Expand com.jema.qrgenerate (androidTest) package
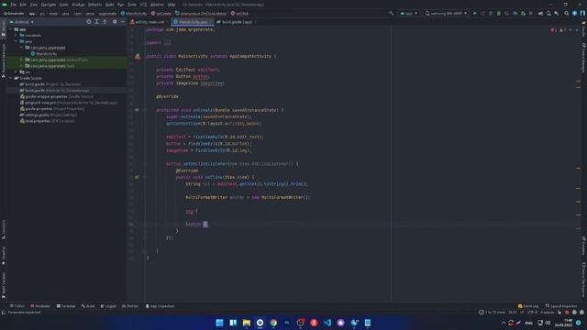This screenshot has height=330, width=587. tap(21, 60)
